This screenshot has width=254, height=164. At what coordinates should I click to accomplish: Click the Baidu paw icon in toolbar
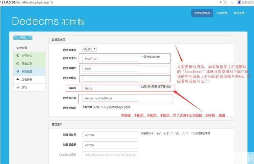point(239,2)
